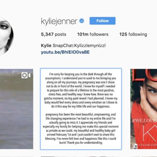Screen dimensions: 157x157
Task: Click the blue verified badge icon
Action: coord(82,21)
